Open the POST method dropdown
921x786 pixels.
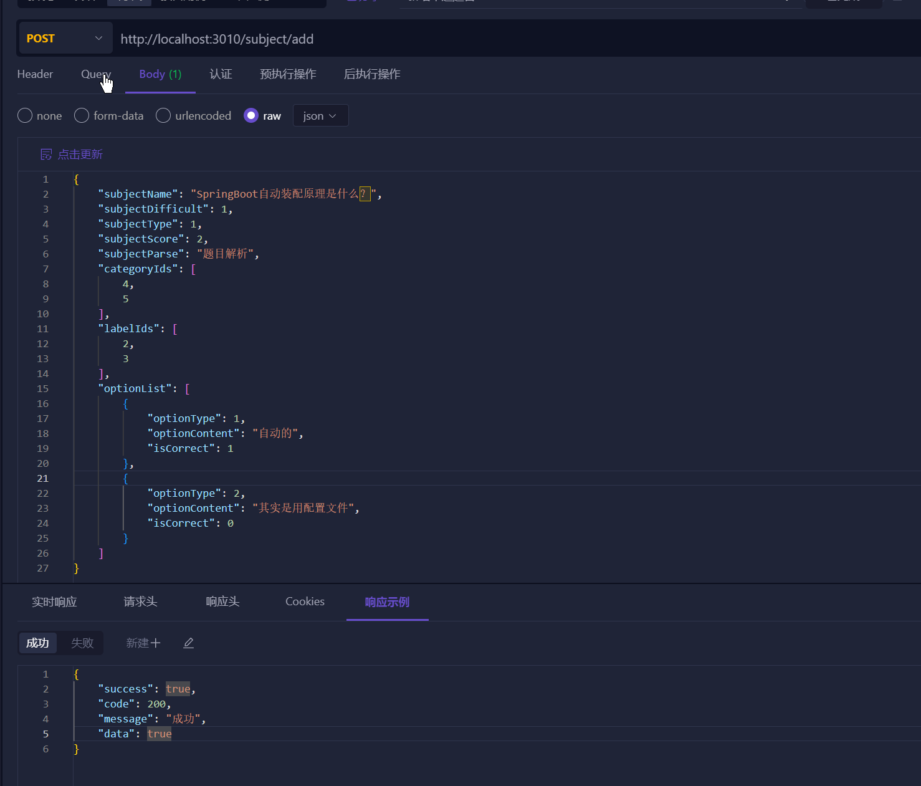point(65,39)
